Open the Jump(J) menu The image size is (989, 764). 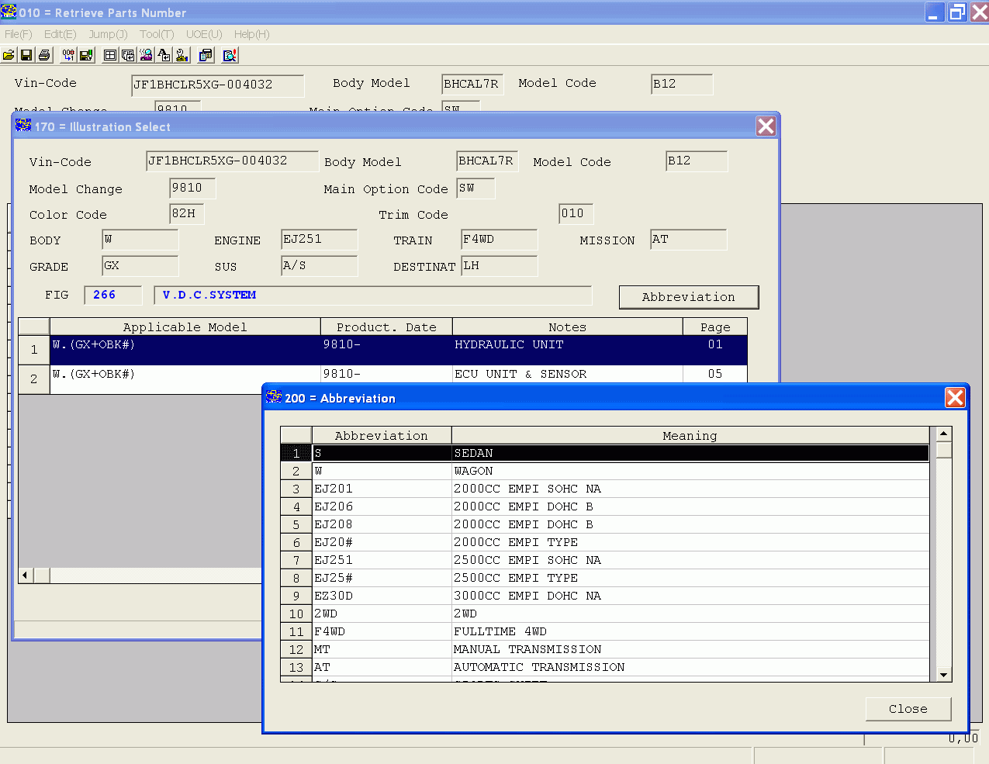click(108, 34)
